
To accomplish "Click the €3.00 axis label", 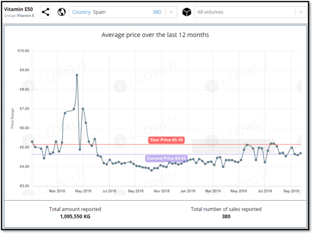I will click(24, 186).
